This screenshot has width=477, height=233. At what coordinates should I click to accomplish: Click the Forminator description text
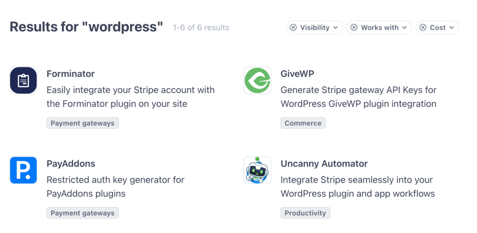tap(130, 97)
